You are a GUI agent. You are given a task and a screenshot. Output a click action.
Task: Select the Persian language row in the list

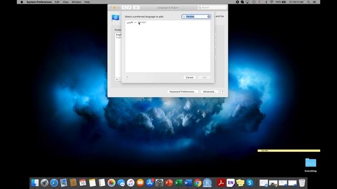(x=168, y=22)
